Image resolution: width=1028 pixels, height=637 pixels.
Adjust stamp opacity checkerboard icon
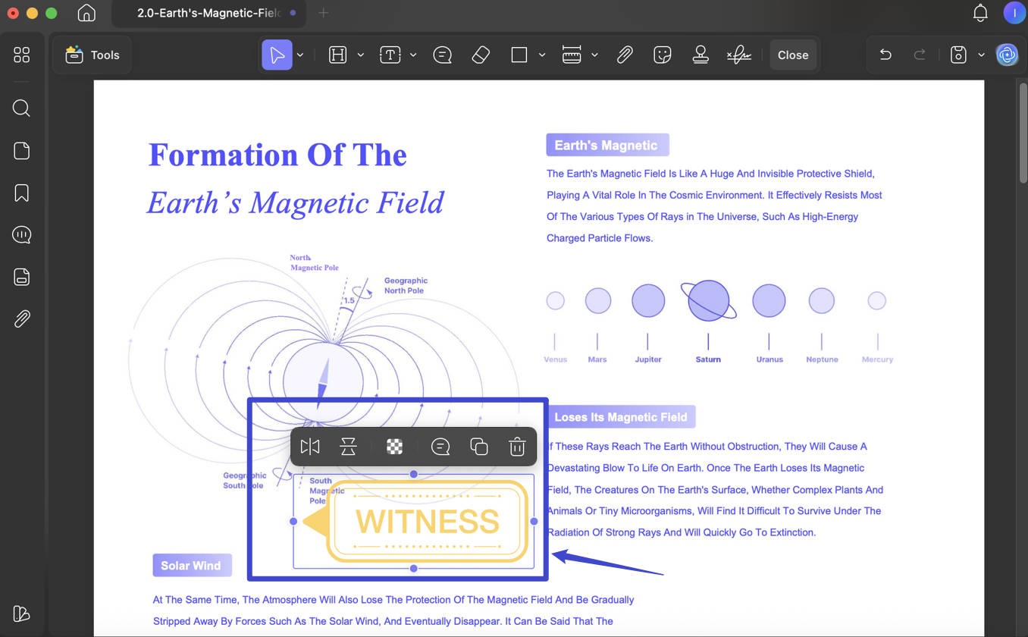(x=395, y=447)
